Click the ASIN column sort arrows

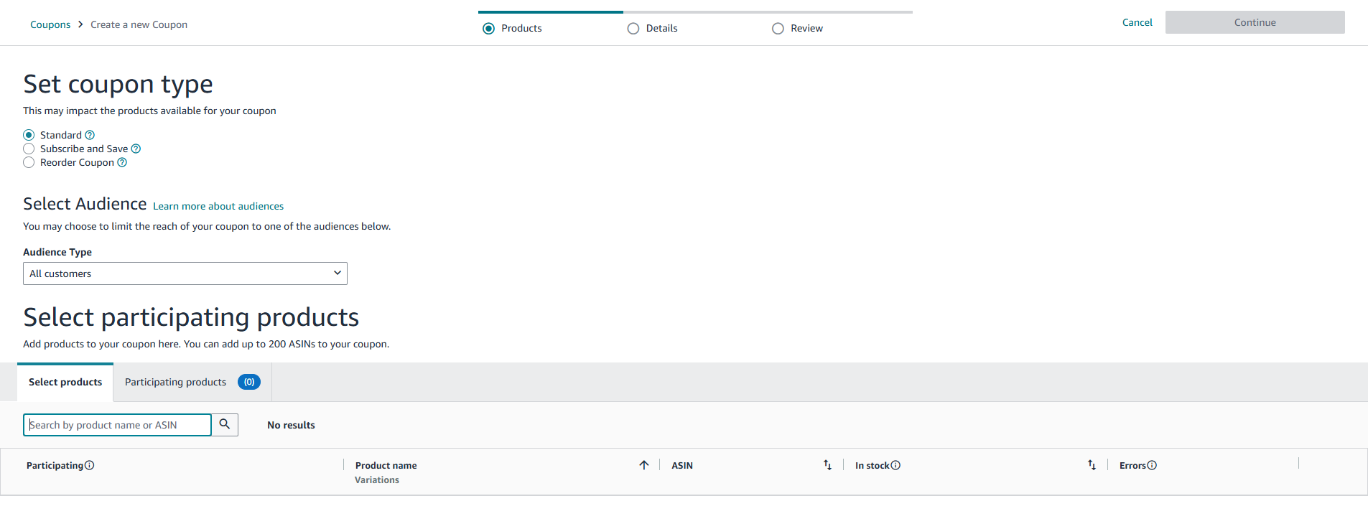[x=827, y=465]
